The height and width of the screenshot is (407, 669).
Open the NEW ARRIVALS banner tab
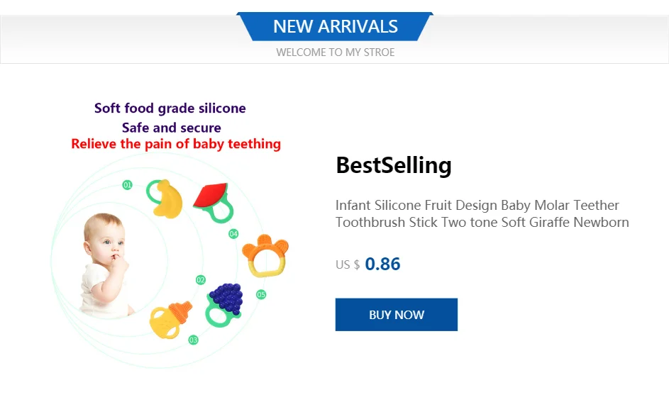(335, 27)
